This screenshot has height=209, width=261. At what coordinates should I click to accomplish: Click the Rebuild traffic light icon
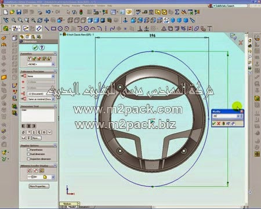point(81,12)
